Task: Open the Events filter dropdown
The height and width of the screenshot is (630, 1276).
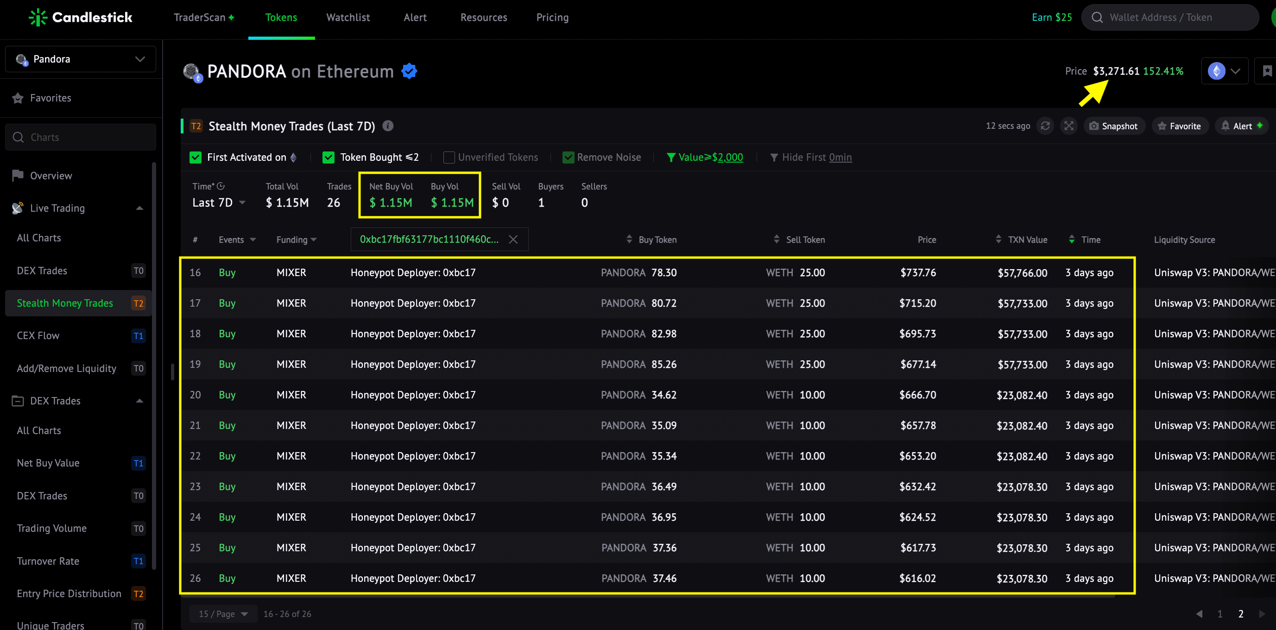Action: click(237, 239)
